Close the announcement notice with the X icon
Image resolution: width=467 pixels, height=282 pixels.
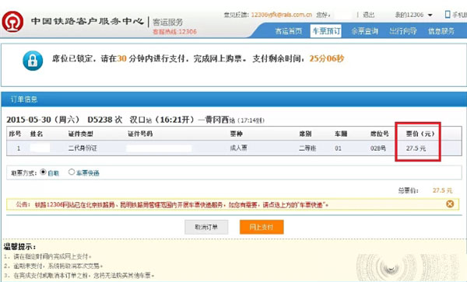(x=450, y=204)
